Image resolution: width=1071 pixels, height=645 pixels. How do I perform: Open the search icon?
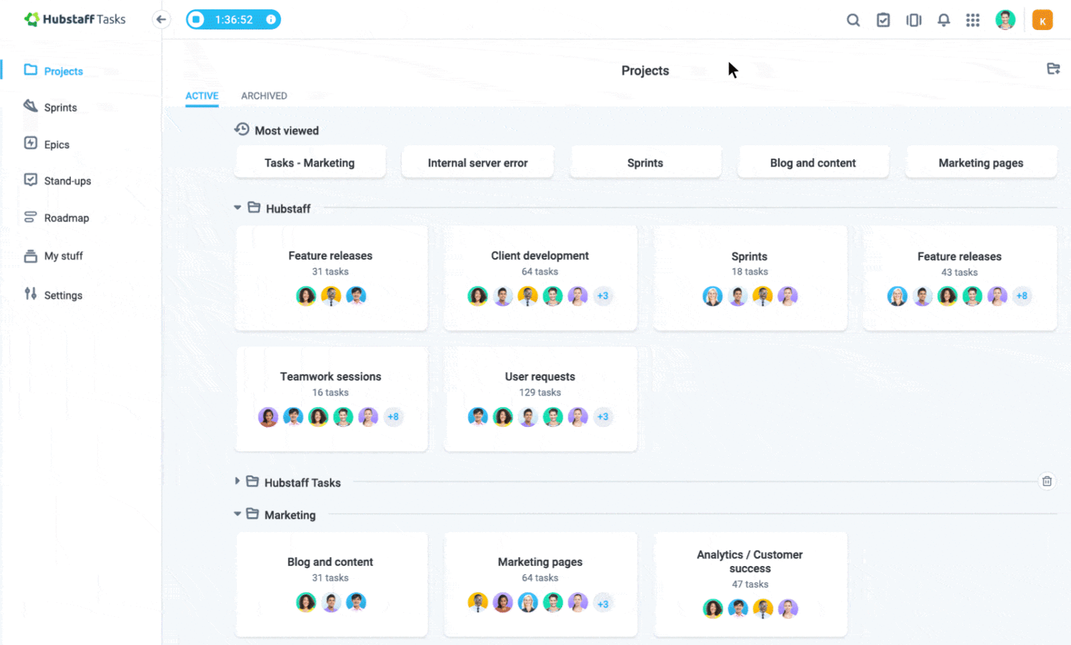tap(853, 20)
